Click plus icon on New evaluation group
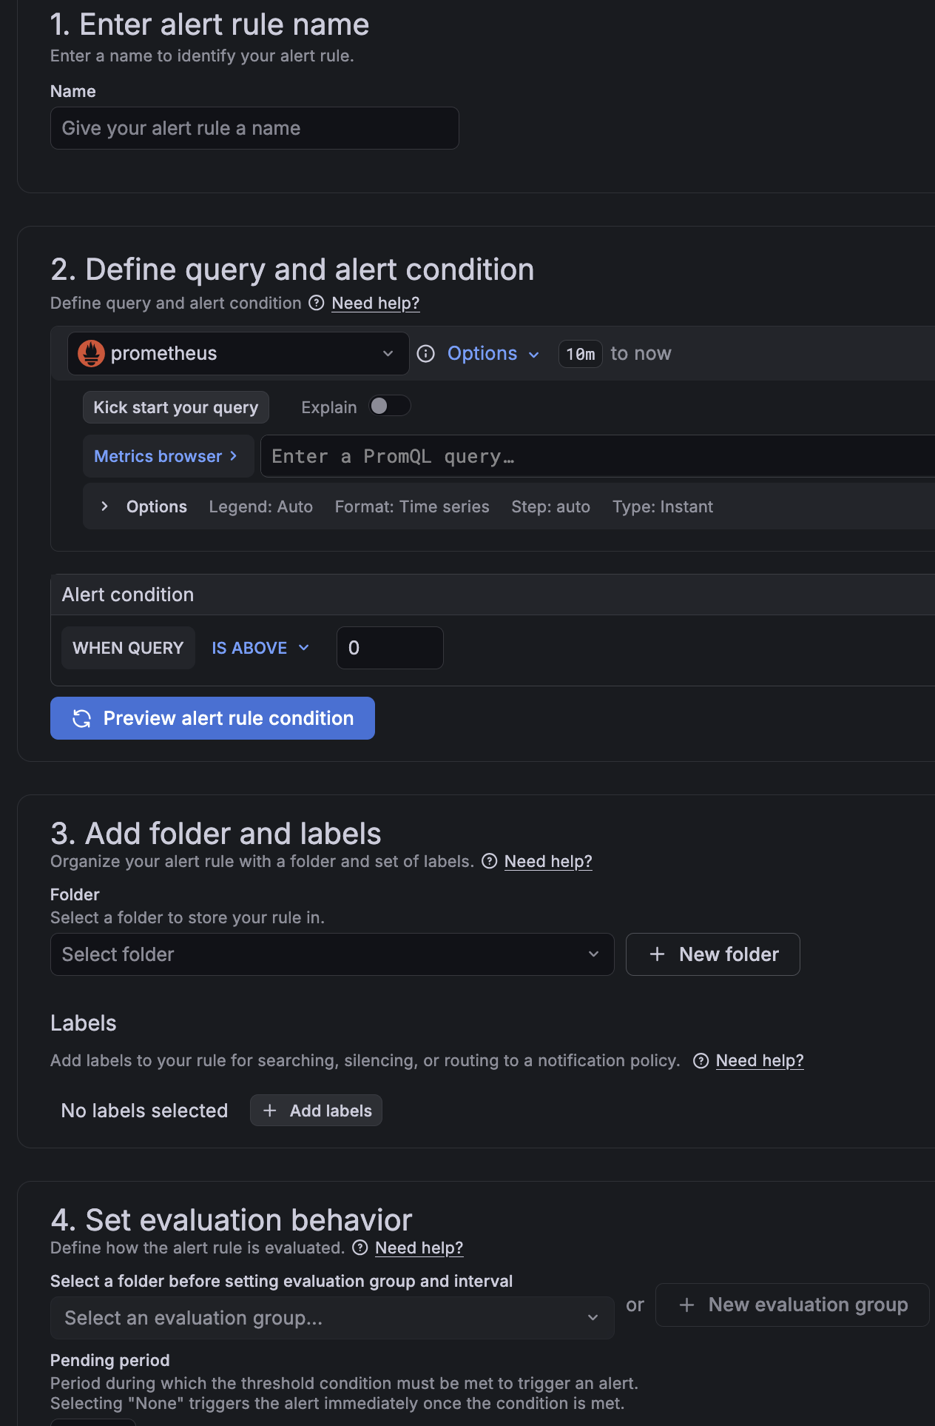Screen dimensions: 935x1426 pos(686,1305)
